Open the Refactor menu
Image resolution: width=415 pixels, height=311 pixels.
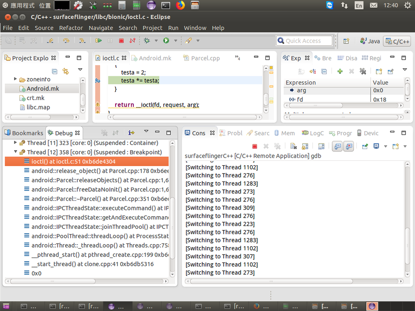click(71, 28)
